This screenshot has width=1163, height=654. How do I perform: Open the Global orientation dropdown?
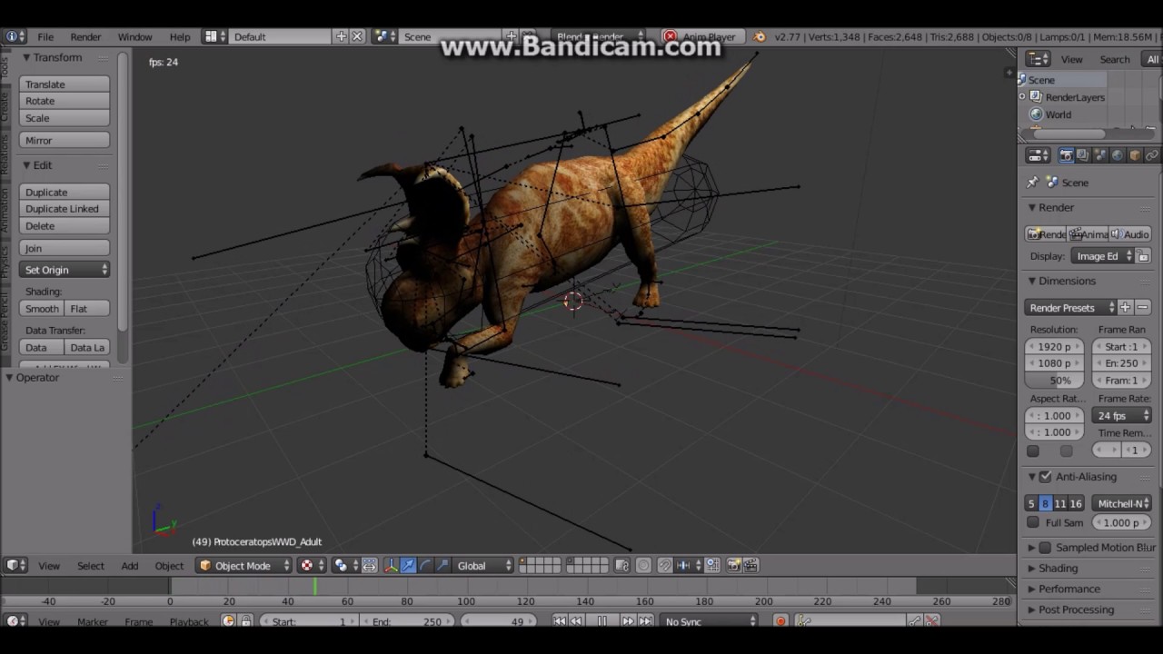coord(483,565)
